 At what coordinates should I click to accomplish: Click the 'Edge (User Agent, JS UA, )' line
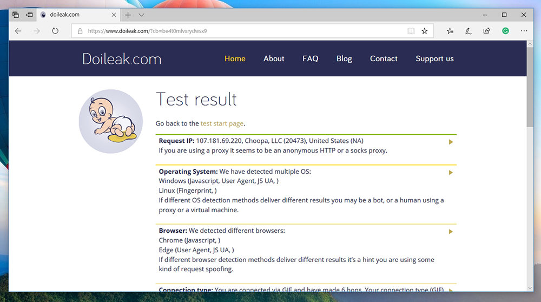[x=196, y=250]
